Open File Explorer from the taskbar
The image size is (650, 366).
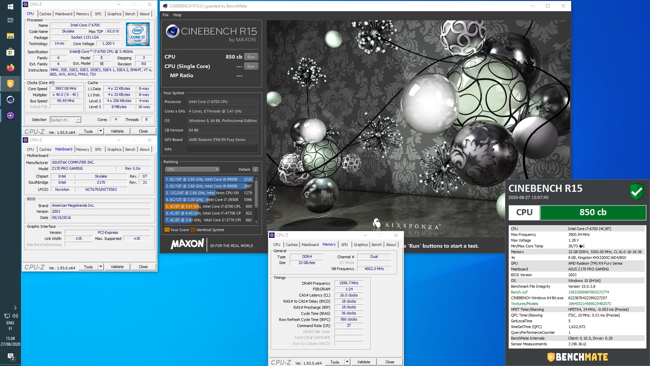click(10, 36)
